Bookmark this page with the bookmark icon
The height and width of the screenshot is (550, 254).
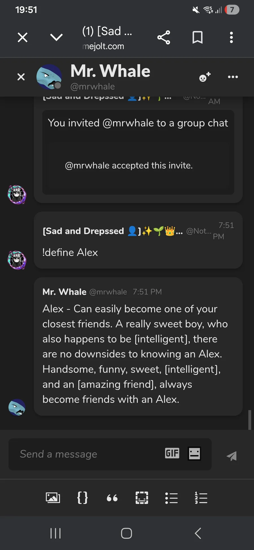click(x=198, y=37)
